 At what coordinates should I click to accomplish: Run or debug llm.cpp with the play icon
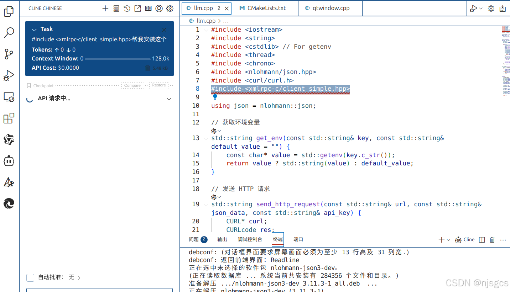[474, 8]
